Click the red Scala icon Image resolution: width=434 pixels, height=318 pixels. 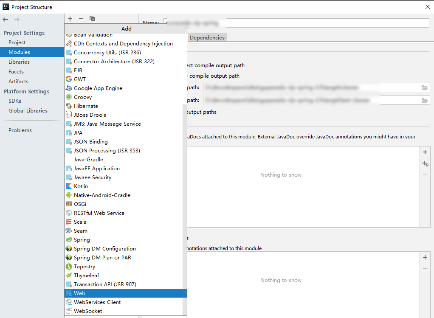click(69, 222)
